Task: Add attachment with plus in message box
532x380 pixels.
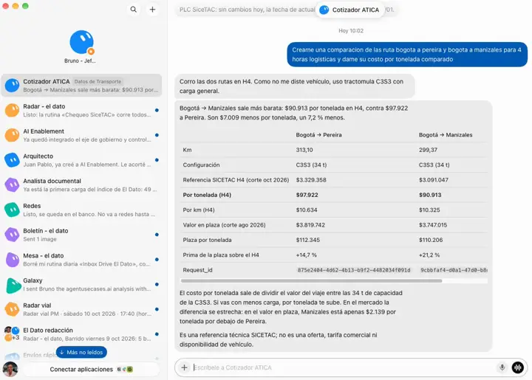Action: (184, 367)
